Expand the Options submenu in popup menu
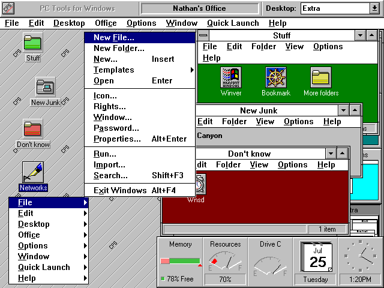The image size is (384, 288). [x=49, y=245]
